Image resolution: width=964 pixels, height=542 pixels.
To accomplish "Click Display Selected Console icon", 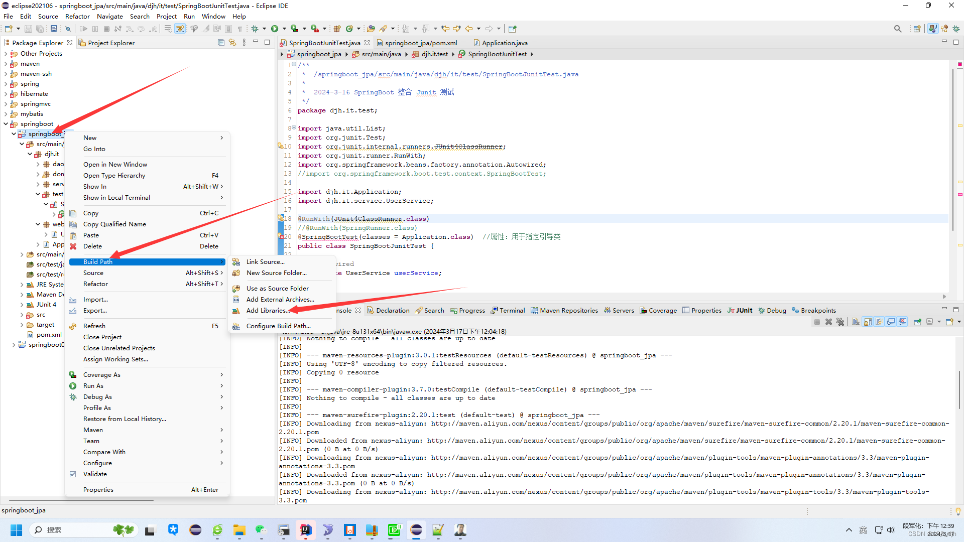I will [x=930, y=322].
